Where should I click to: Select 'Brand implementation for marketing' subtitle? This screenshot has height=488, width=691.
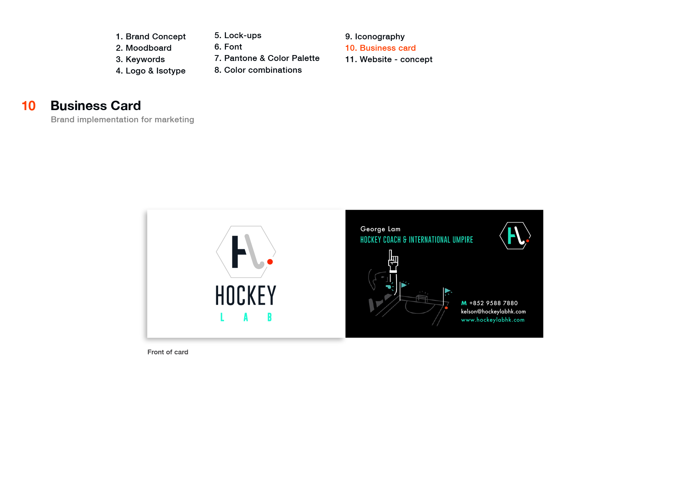tap(122, 120)
